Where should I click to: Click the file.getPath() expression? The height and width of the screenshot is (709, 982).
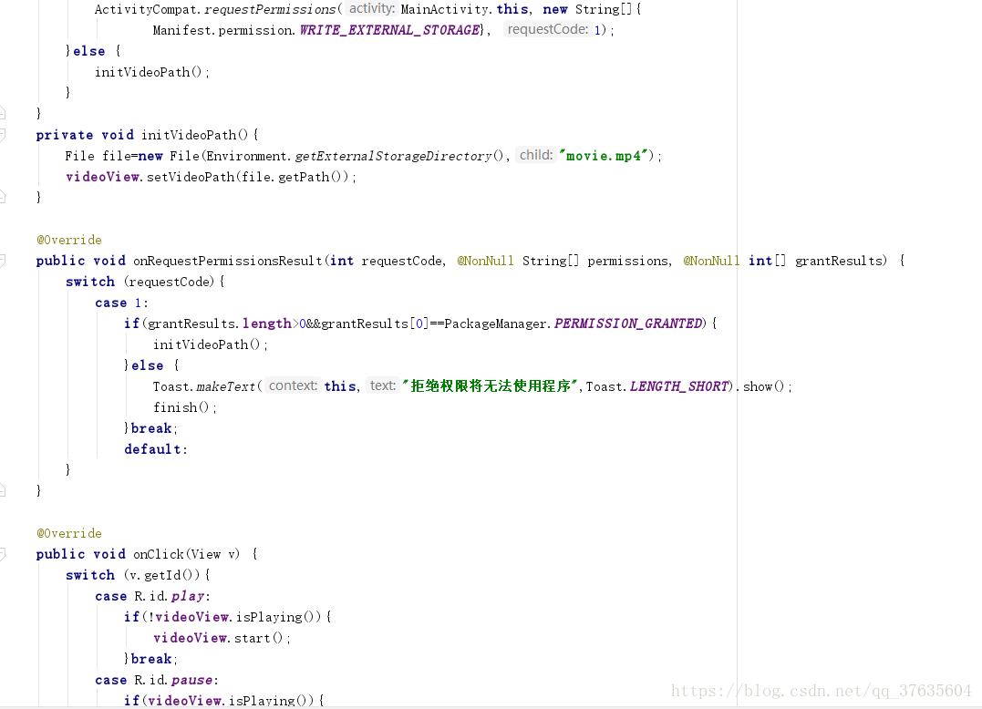pyautogui.click(x=291, y=177)
